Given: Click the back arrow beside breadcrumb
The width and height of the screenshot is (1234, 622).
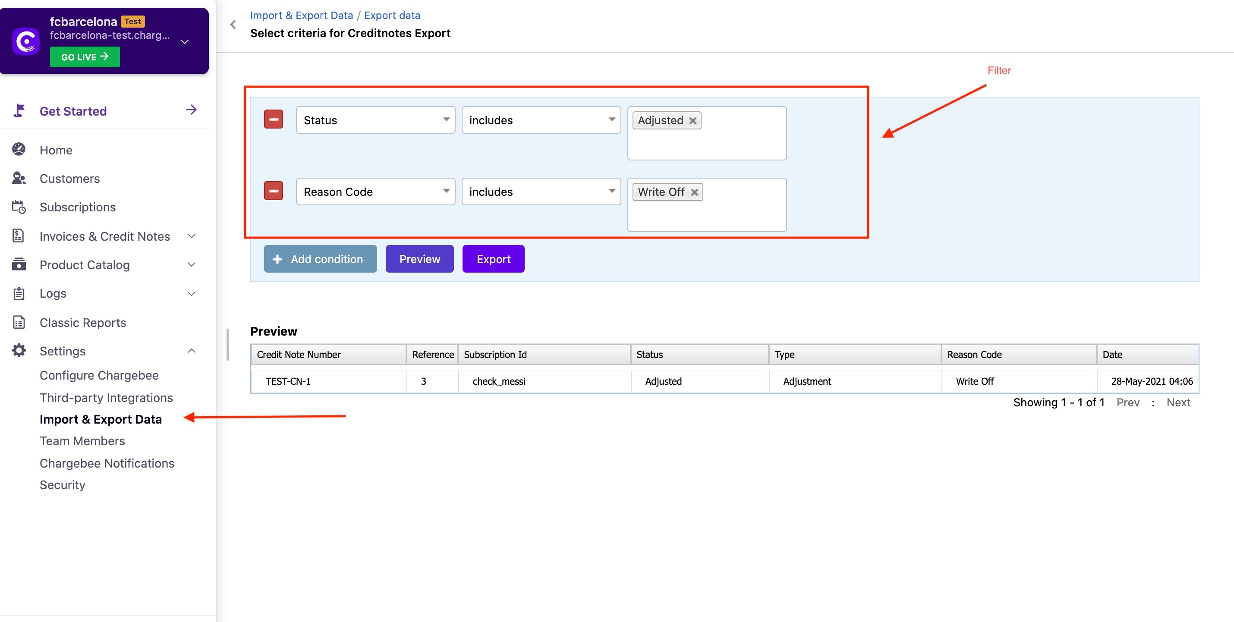Looking at the screenshot, I should [x=233, y=25].
